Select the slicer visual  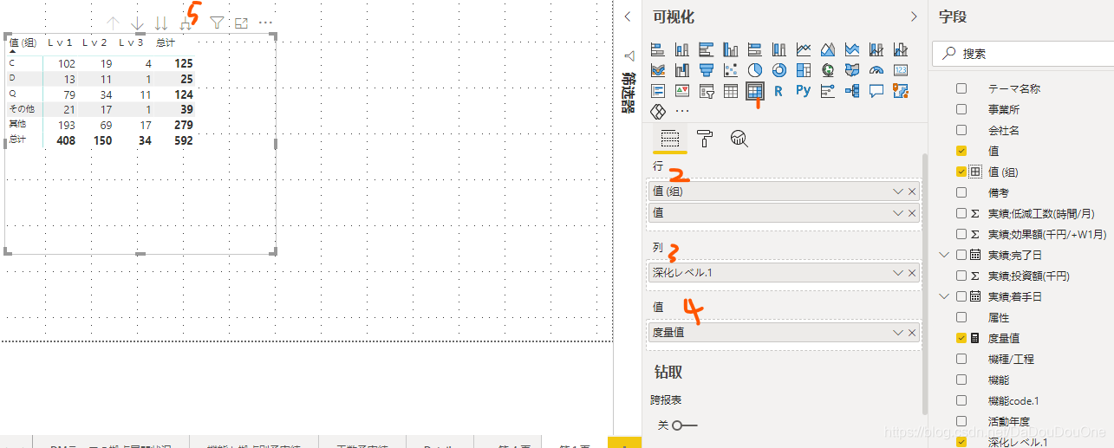coord(706,91)
